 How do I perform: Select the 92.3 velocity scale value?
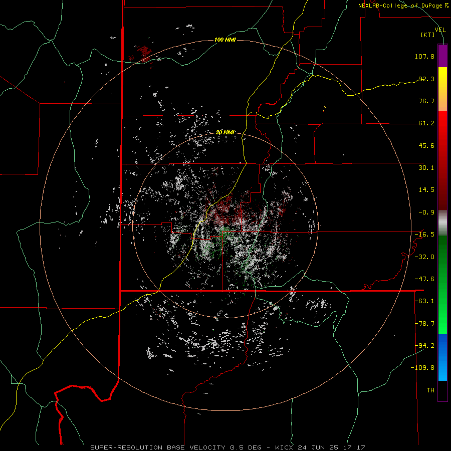[426, 79]
